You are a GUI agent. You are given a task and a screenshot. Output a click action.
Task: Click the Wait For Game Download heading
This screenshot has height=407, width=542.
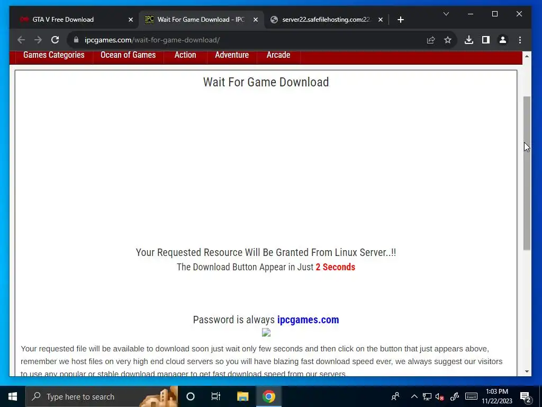click(266, 82)
